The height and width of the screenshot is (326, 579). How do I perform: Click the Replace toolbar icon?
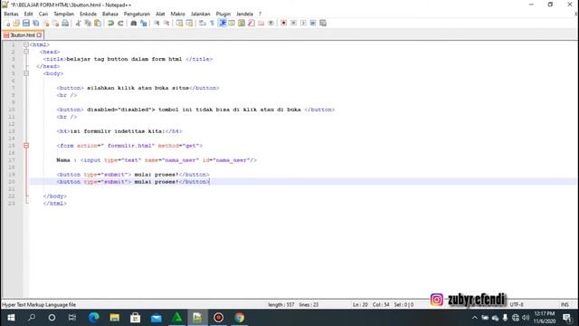[x=143, y=24]
